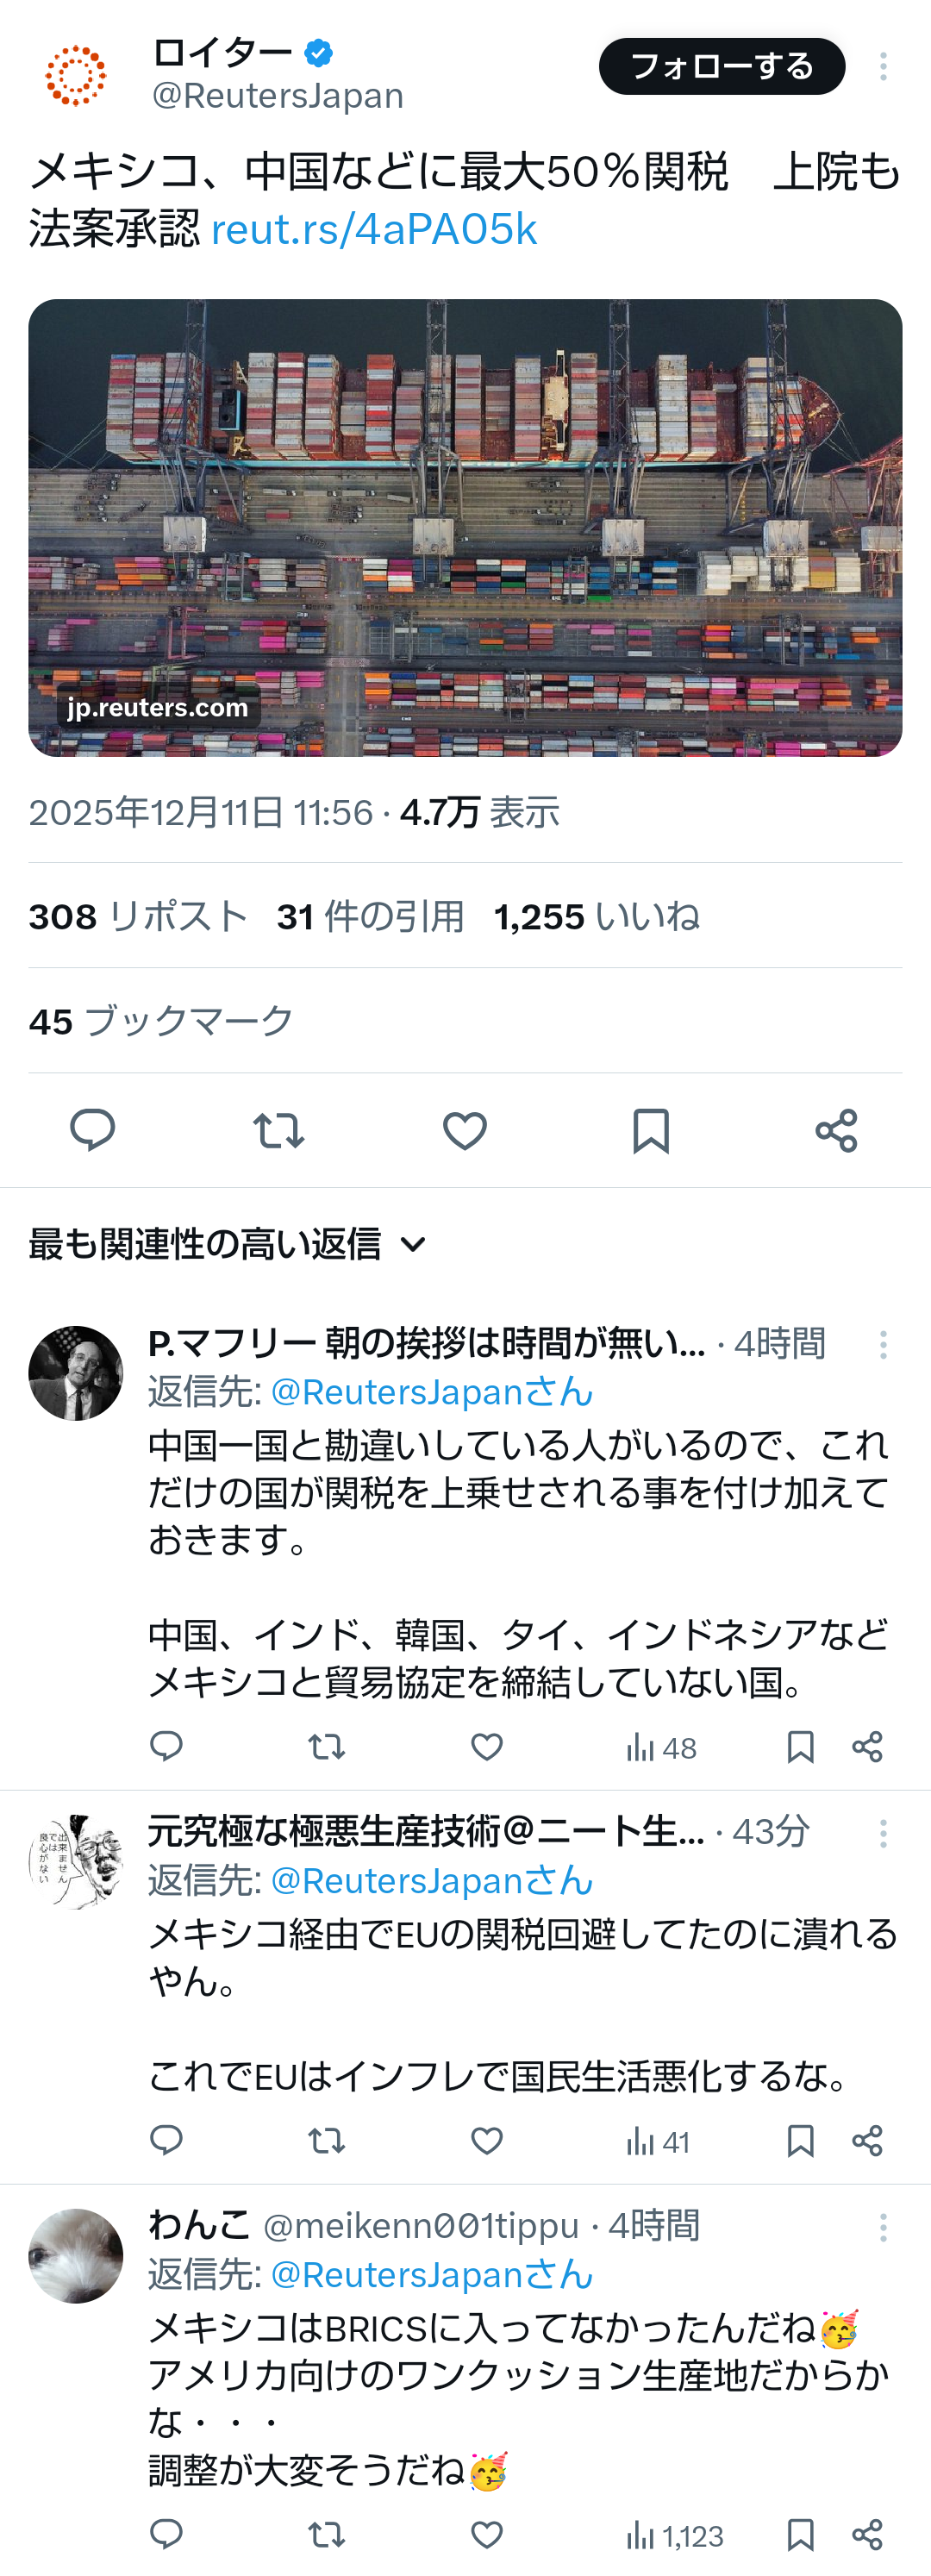Like the main Reuters post
Image resolution: width=931 pixels, height=2576 pixels.
pyautogui.click(x=464, y=1130)
